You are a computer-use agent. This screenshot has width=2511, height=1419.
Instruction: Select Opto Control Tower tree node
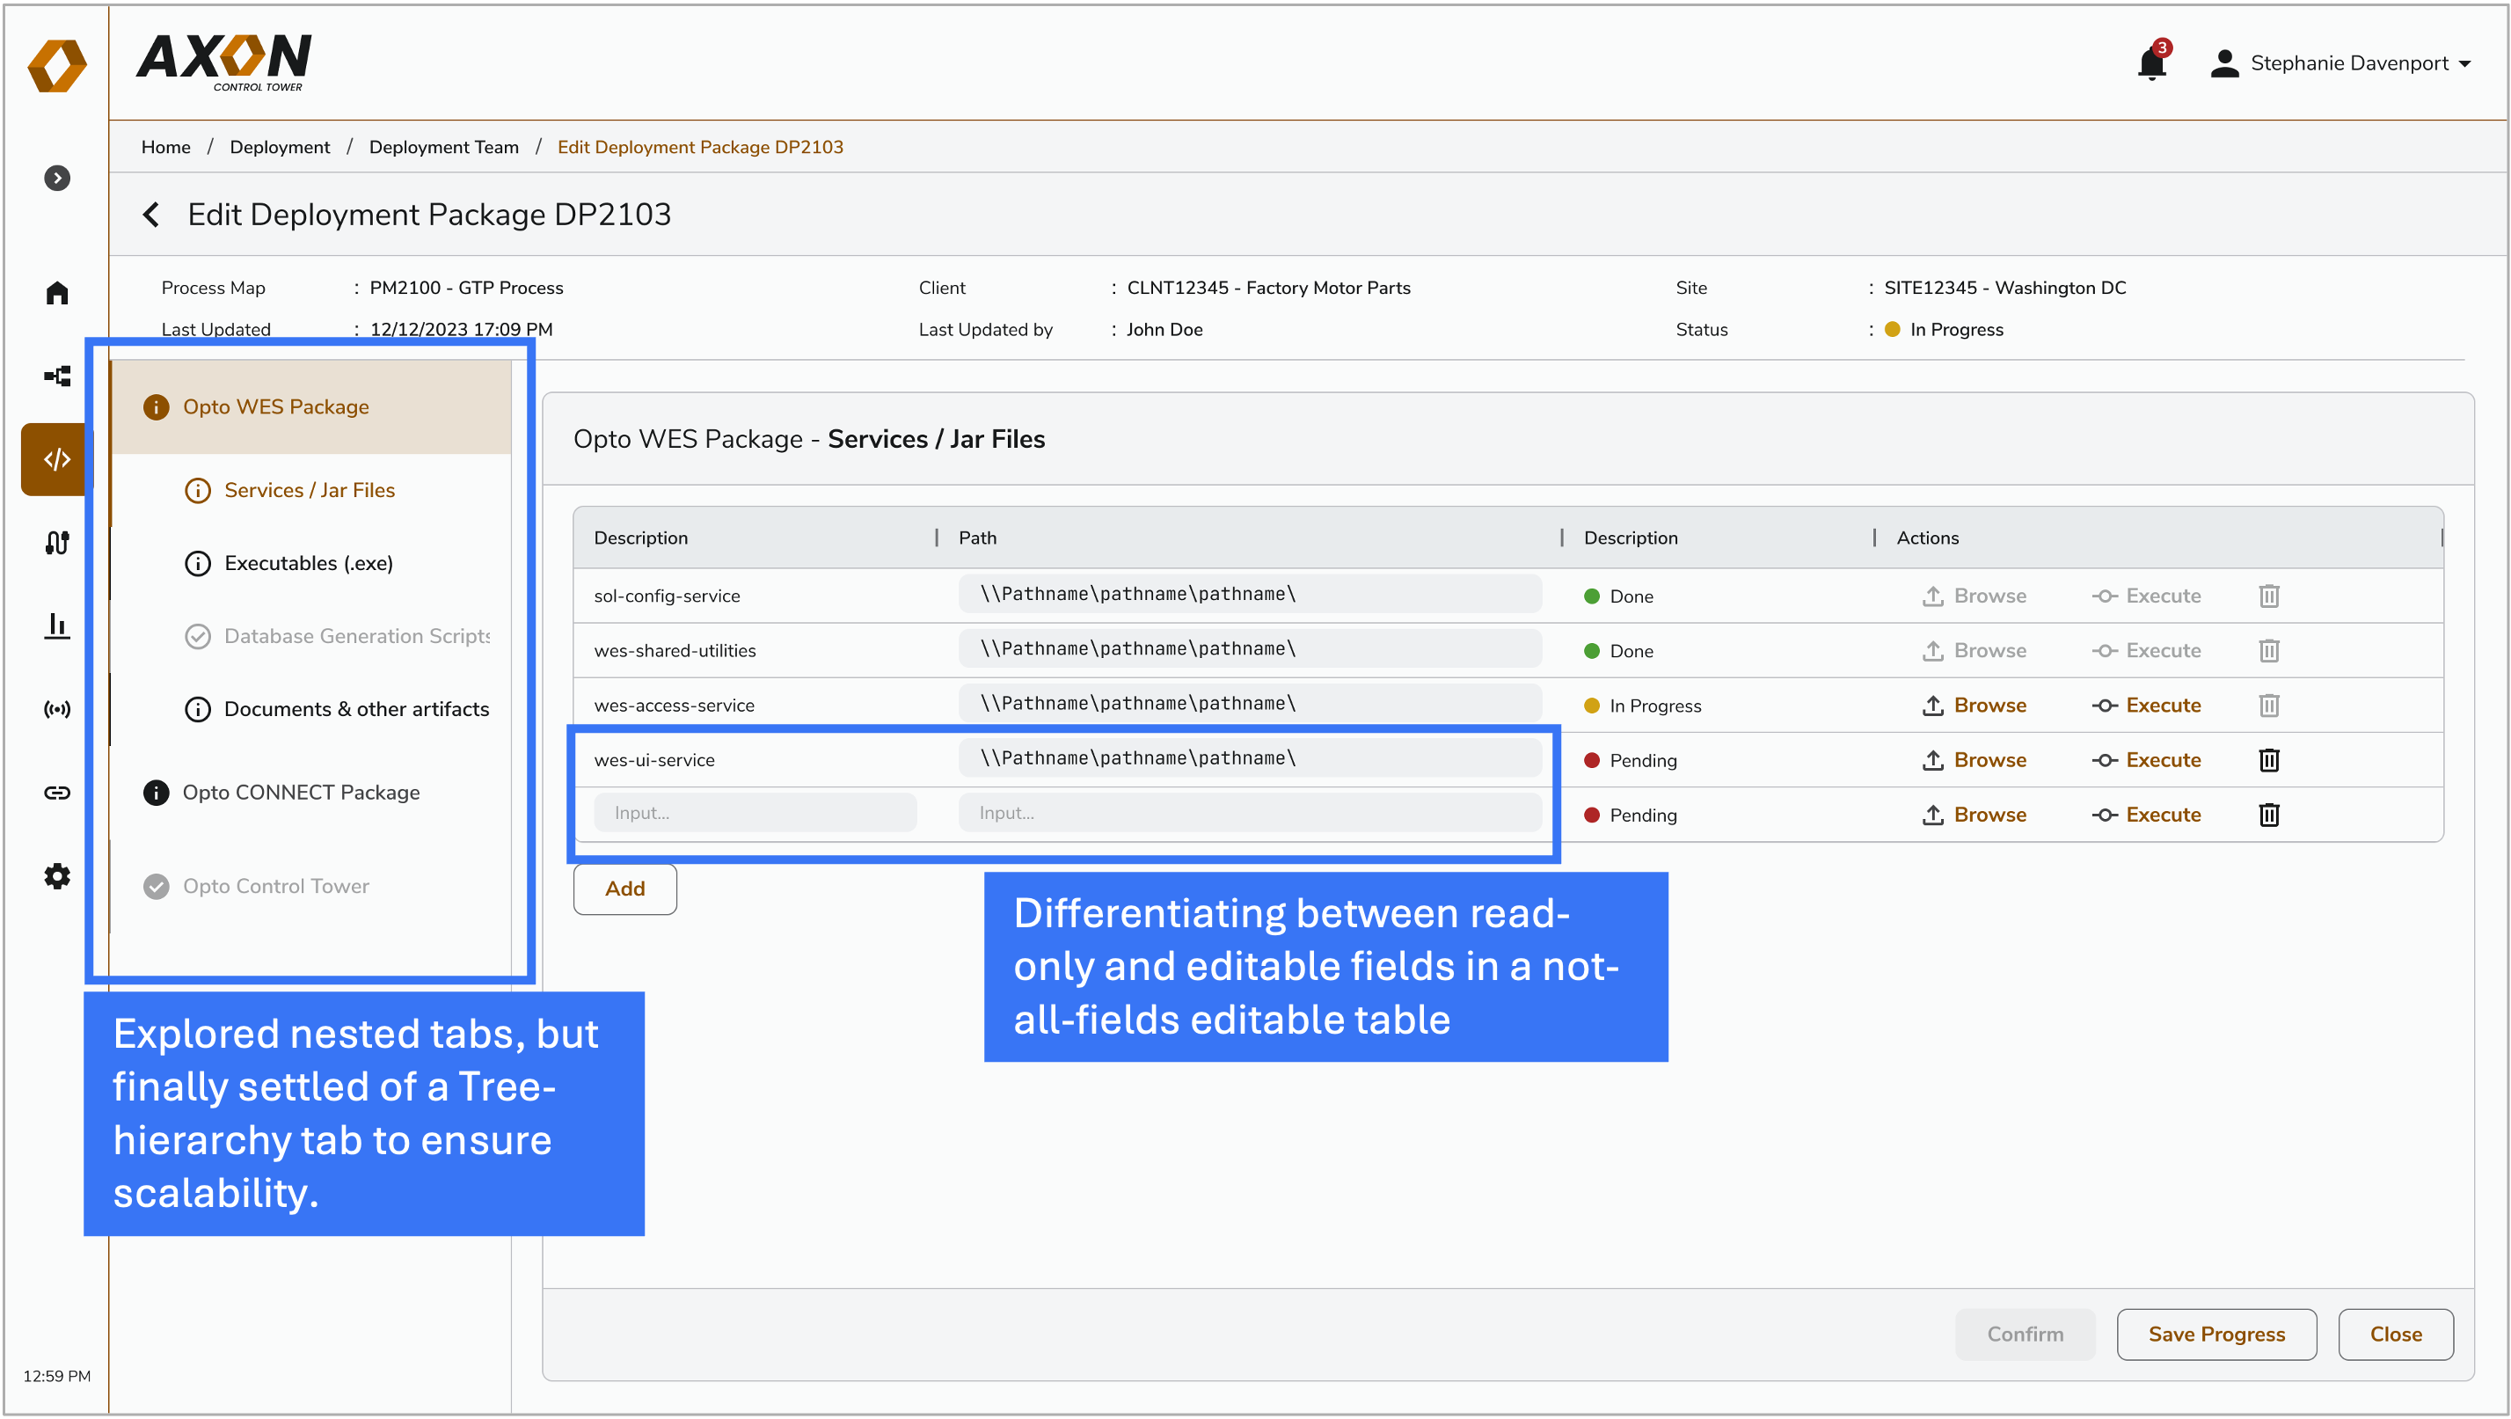click(x=256, y=886)
